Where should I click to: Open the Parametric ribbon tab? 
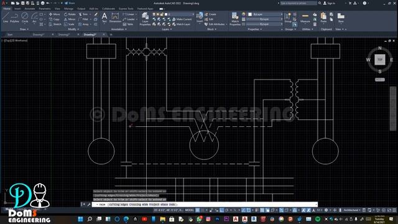coord(45,9)
